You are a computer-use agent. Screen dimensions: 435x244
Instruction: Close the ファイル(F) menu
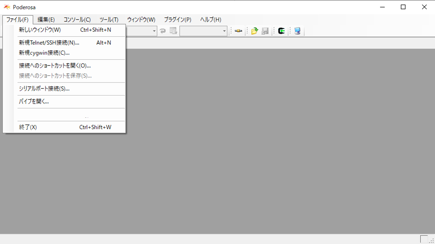tap(17, 20)
